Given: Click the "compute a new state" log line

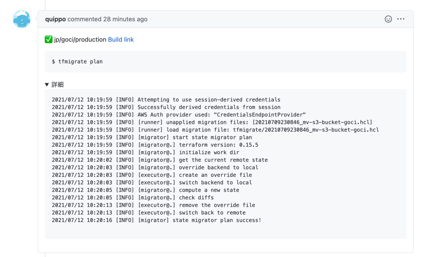Looking at the screenshot, I should pos(146,190).
